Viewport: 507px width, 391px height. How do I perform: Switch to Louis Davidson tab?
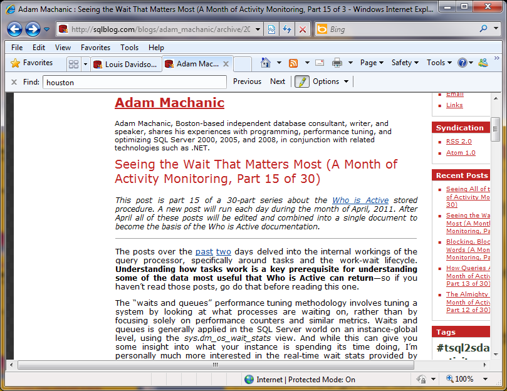[127, 64]
